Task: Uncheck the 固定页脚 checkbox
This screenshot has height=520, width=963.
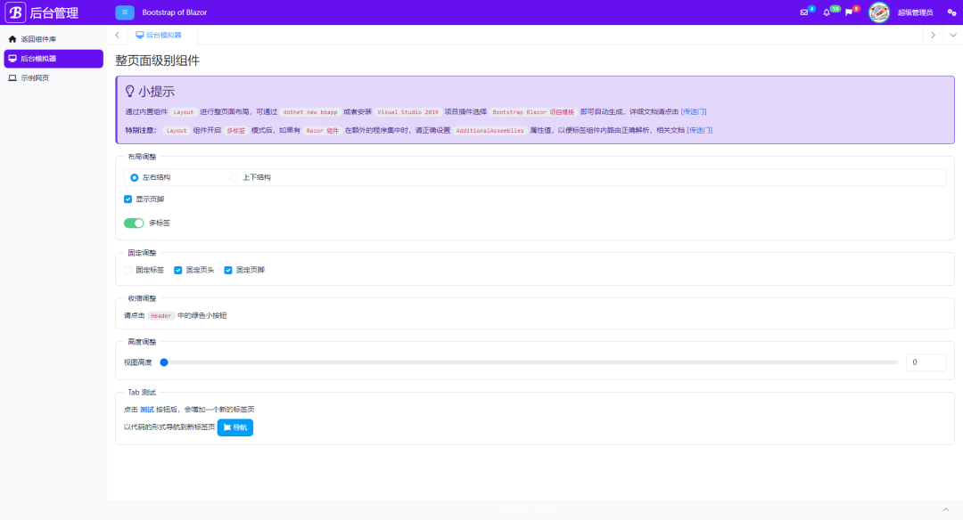Action: 228,270
